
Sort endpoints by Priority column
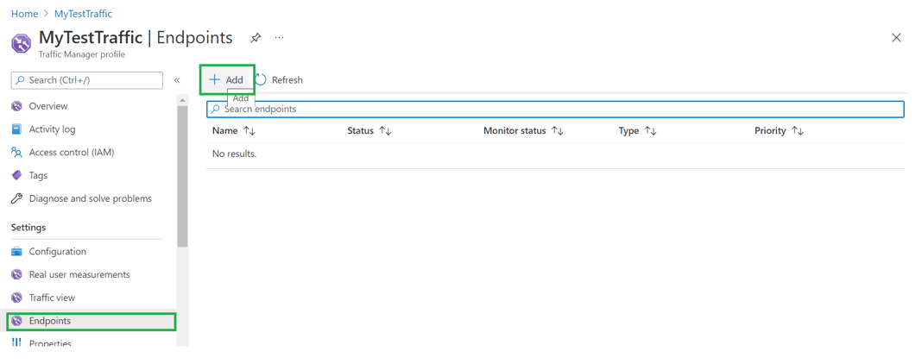pos(779,131)
